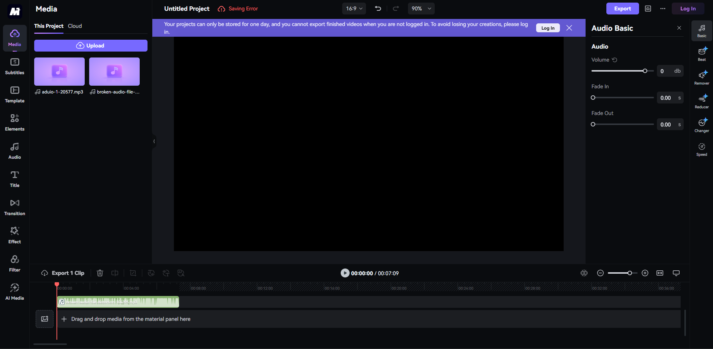Click Log In in the top-right corner
This screenshot has height=349, width=713.
click(688, 9)
